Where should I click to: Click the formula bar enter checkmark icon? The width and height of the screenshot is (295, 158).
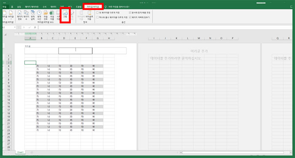(x=29, y=27)
